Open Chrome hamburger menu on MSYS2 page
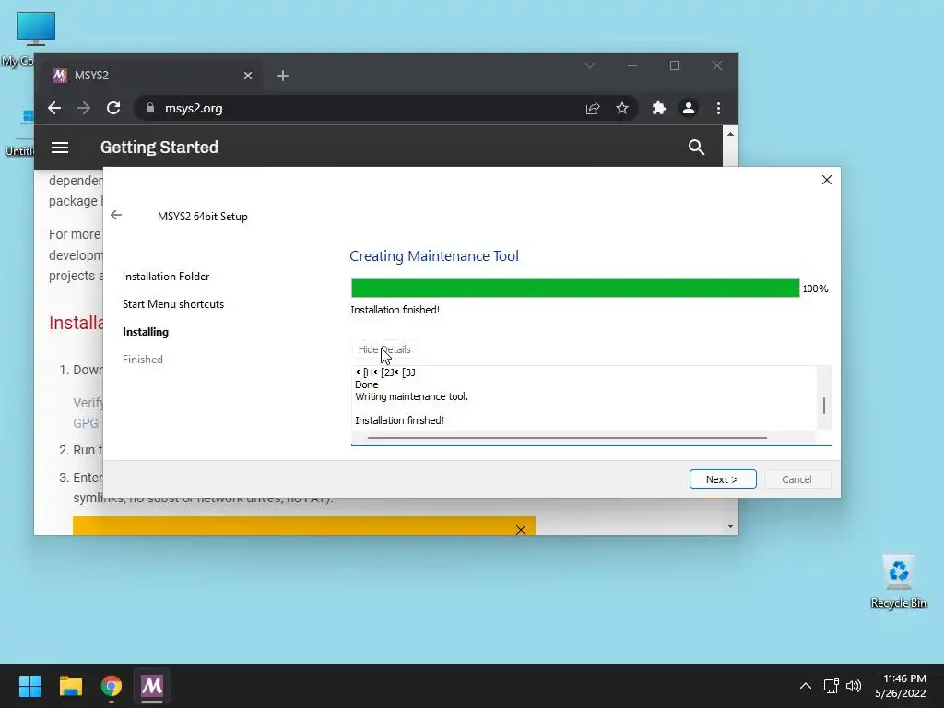 click(x=60, y=147)
